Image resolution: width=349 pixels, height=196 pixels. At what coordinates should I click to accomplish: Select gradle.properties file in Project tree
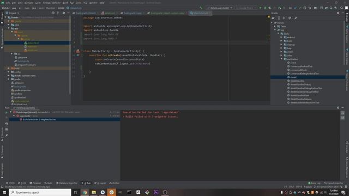(x=22, y=90)
